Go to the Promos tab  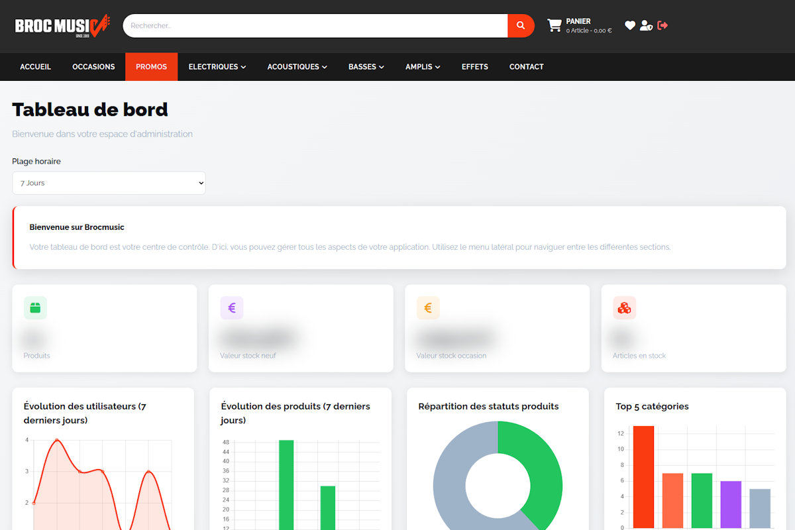[x=151, y=67]
